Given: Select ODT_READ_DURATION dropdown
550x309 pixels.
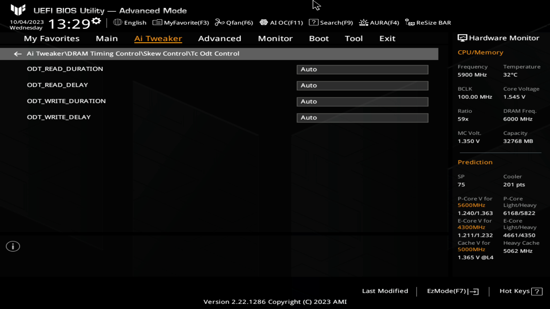Looking at the screenshot, I should [x=362, y=69].
